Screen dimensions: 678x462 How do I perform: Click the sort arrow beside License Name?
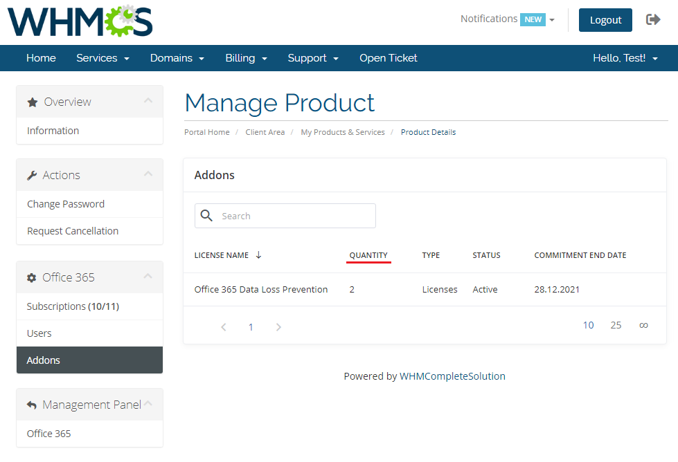point(258,255)
